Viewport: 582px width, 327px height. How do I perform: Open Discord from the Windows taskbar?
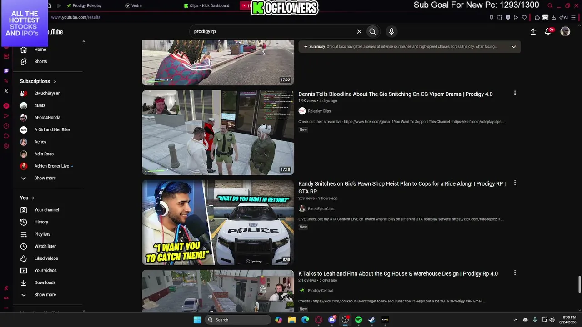pos(332,320)
